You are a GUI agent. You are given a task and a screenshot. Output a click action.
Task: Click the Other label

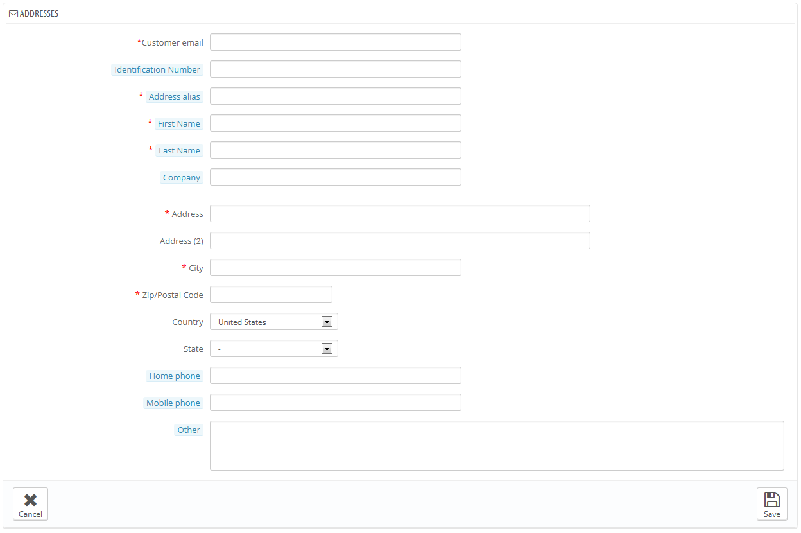pyautogui.click(x=189, y=430)
